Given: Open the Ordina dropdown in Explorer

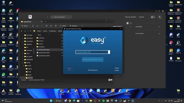Looking at the screenshot, I should coord(63,26).
